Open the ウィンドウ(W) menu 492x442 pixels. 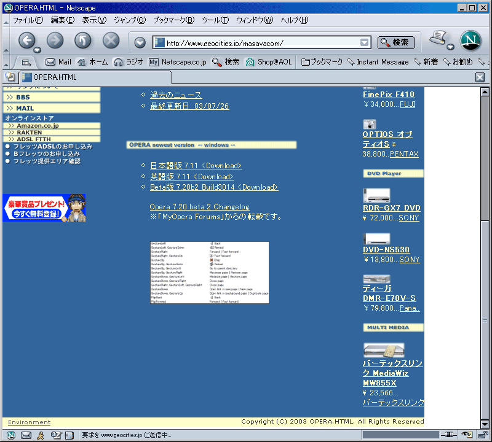(255, 20)
